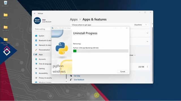
Task: Click the Python logo in setup dialog
Action: coord(62,48)
